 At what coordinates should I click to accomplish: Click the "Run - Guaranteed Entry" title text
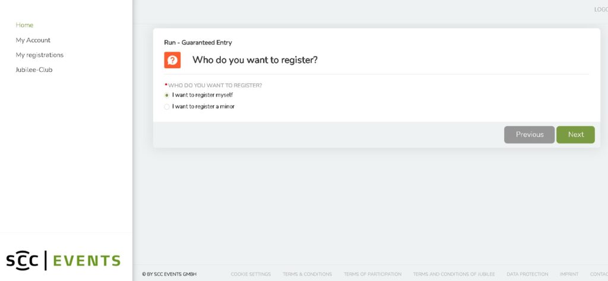coord(198,43)
